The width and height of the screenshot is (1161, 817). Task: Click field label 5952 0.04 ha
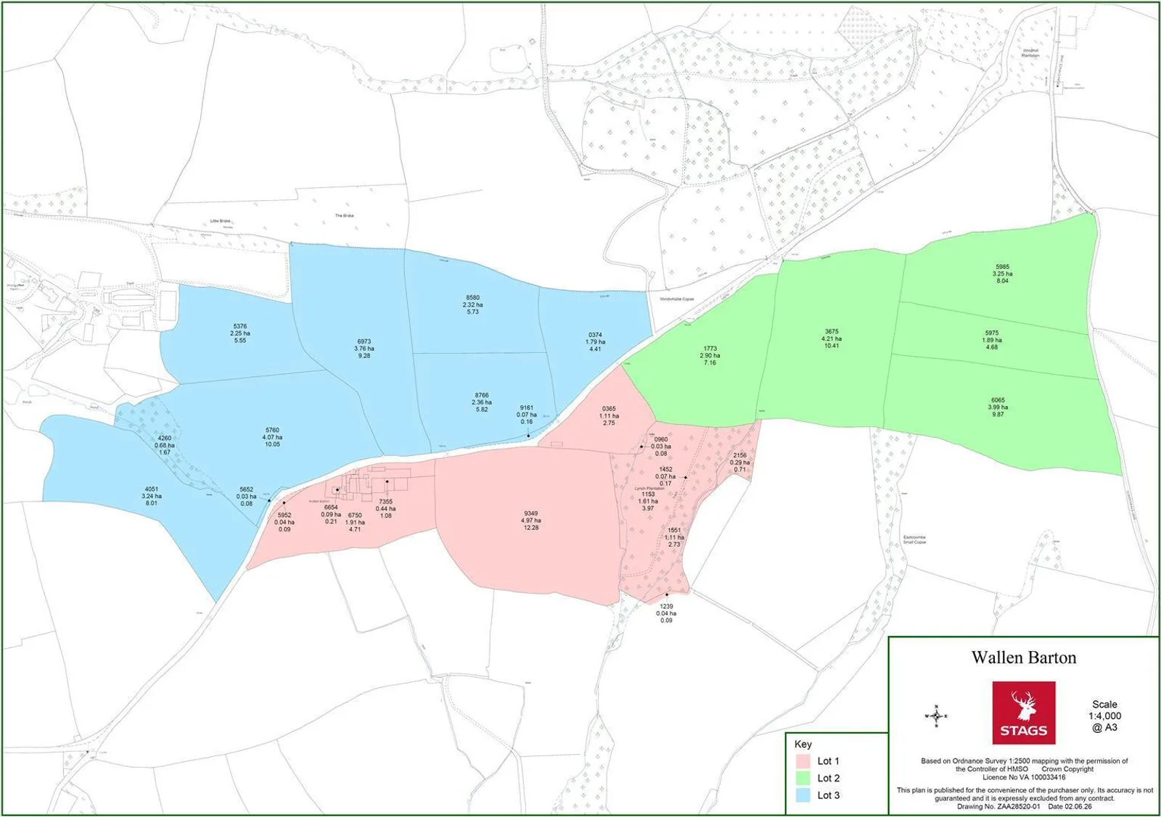tap(284, 522)
